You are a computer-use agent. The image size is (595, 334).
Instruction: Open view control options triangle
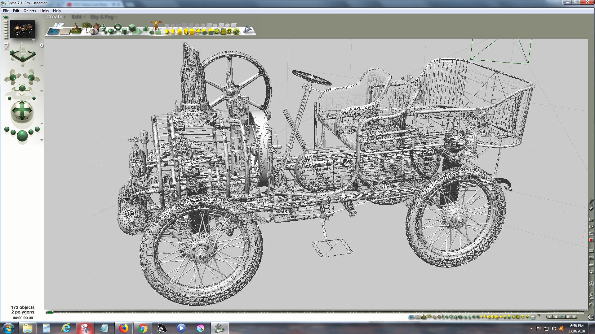(42, 66)
